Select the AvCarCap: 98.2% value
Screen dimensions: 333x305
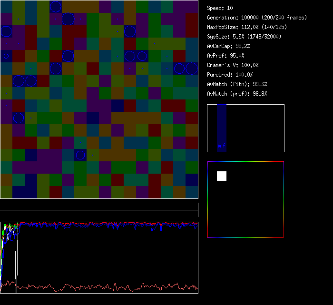228,46
